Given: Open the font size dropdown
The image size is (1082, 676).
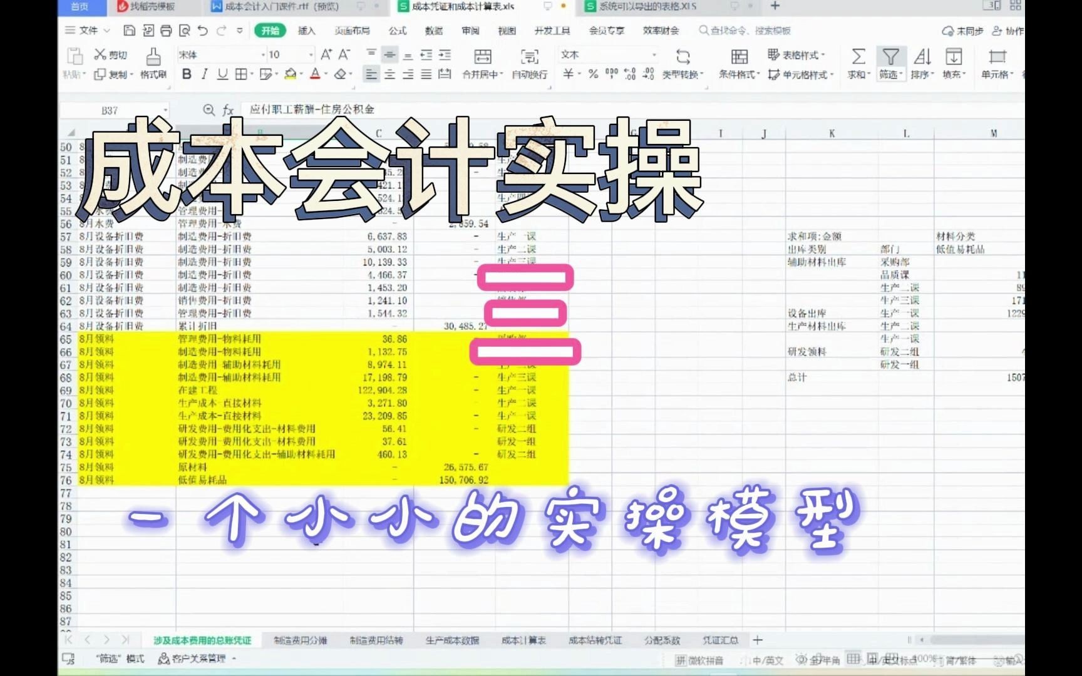Looking at the screenshot, I should click(x=311, y=55).
